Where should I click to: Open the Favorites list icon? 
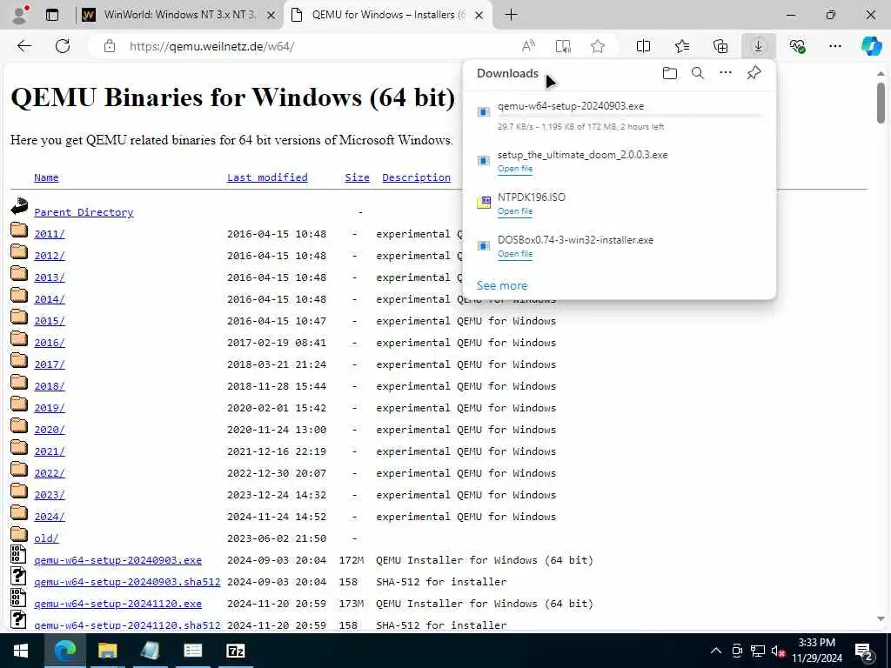(682, 46)
